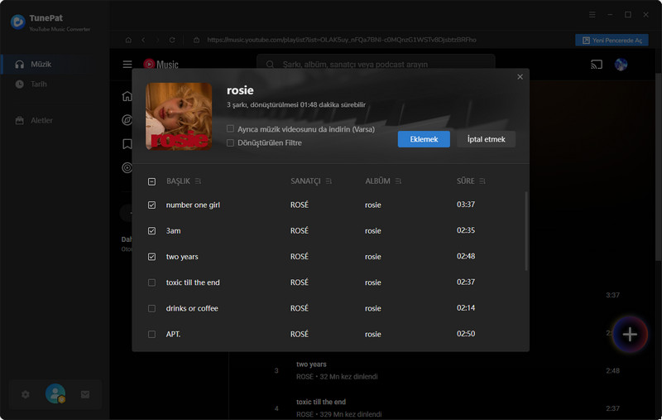
Task: Sort by ALBÜM column icon
Action: click(x=398, y=181)
